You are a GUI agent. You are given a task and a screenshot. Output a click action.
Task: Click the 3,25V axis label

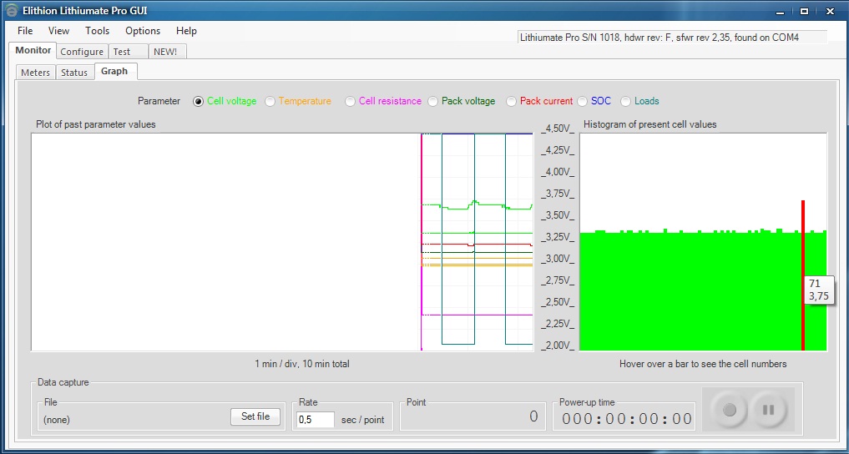pyautogui.click(x=557, y=237)
